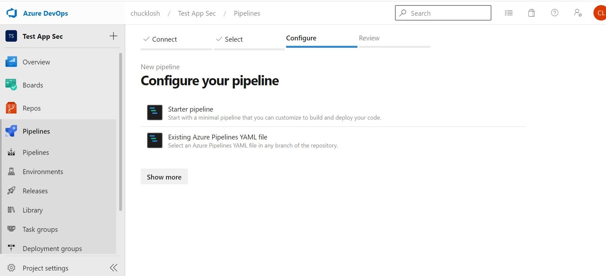The image size is (606, 276).
Task: Click the Releases rocket icon
Action: (x=11, y=191)
